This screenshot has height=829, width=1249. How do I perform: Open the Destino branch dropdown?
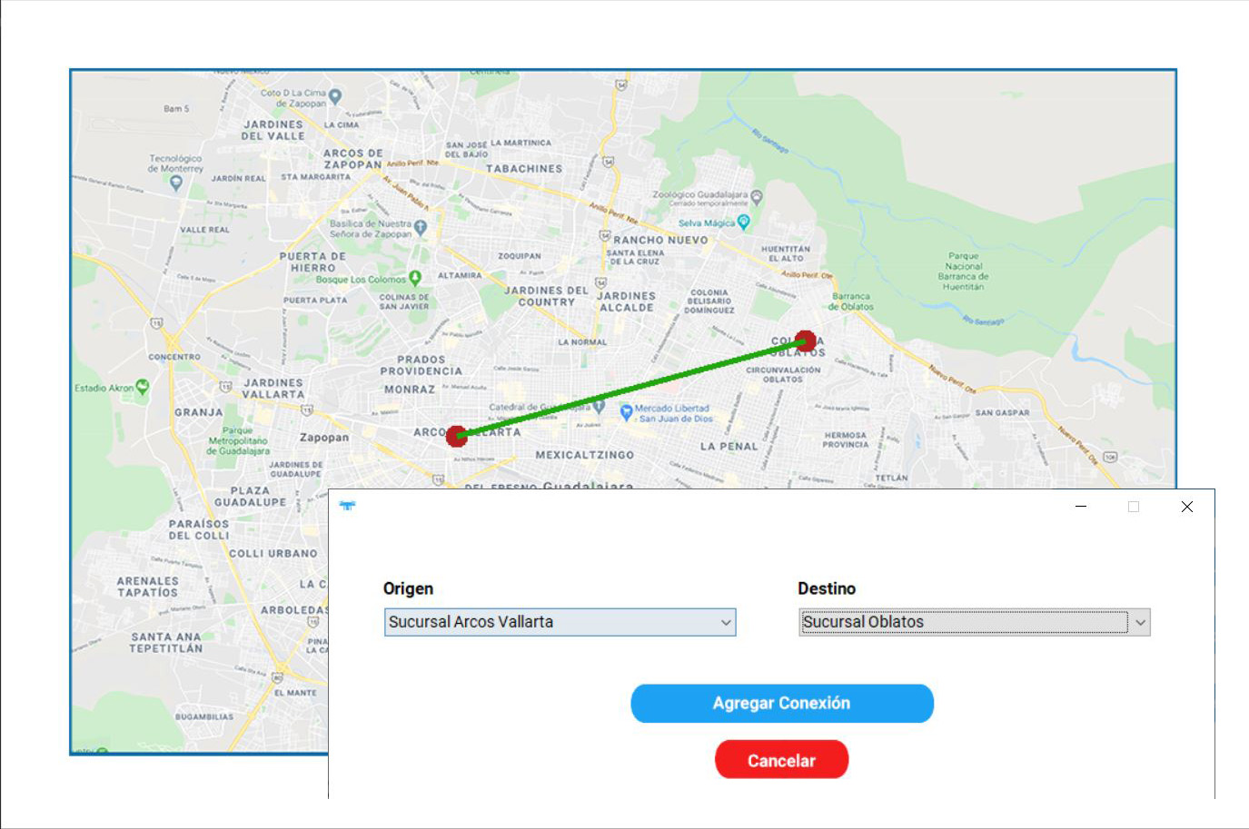[x=975, y=622]
